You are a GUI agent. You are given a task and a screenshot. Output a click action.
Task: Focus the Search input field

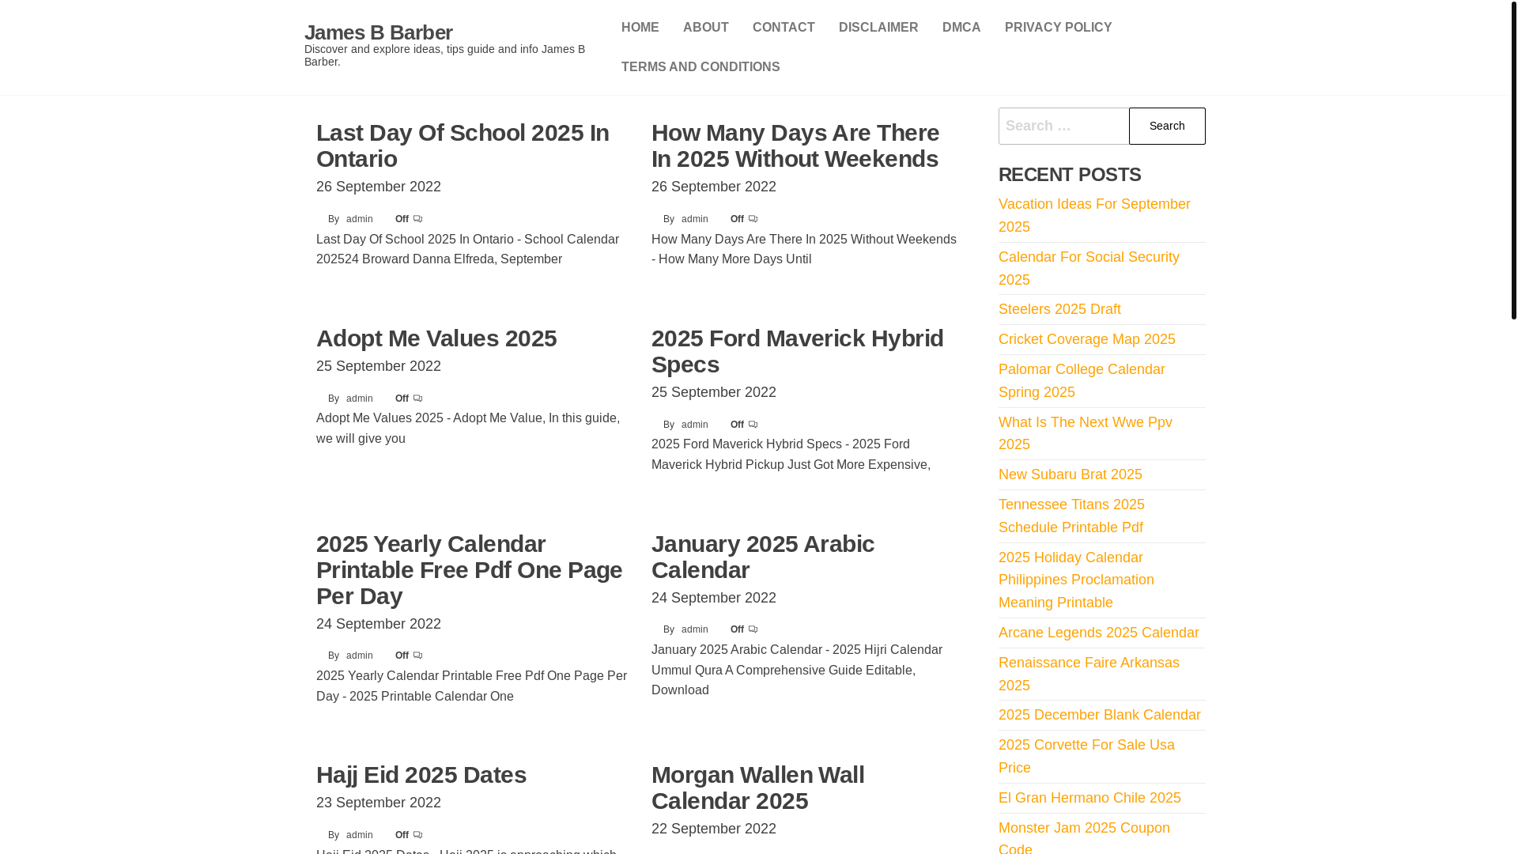[1063, 127]
